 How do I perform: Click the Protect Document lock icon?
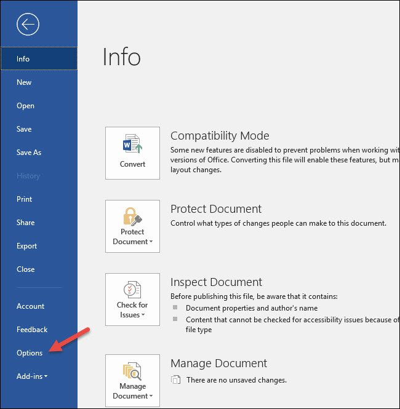[132, 216]
